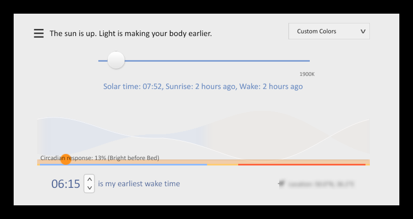
Task: Decrease earliest wake time with down arrow
Action: 90,188
